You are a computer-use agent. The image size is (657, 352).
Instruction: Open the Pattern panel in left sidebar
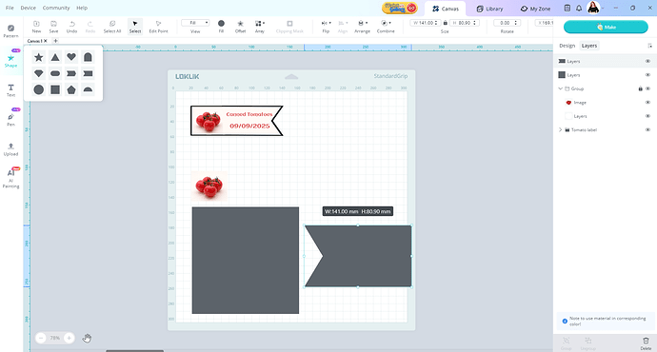coord(10,31)
